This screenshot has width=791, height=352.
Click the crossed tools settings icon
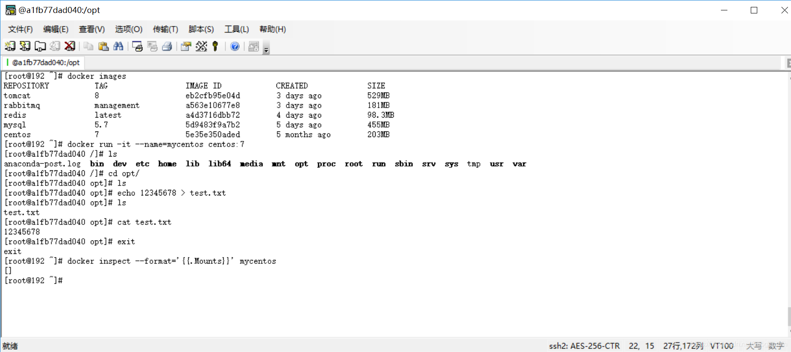201,46
